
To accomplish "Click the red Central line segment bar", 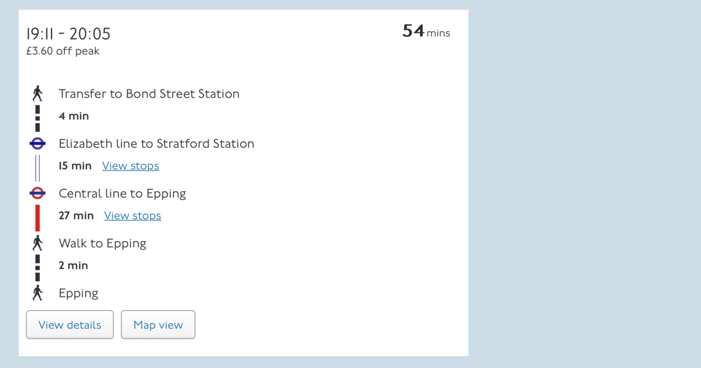I will [x=37, y=218].
